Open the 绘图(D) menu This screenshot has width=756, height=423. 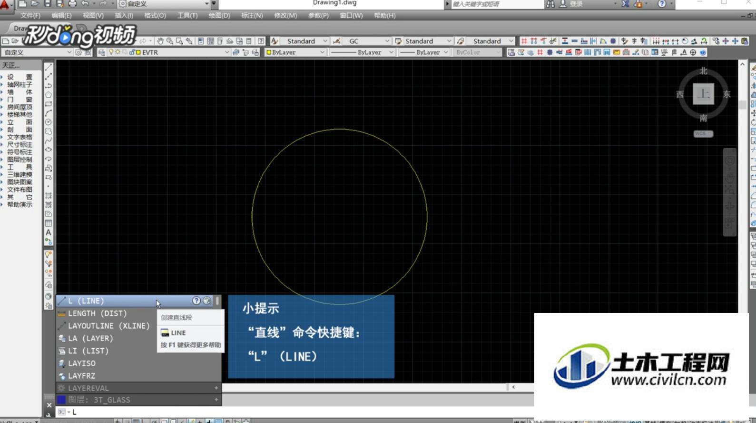point(219,15)
